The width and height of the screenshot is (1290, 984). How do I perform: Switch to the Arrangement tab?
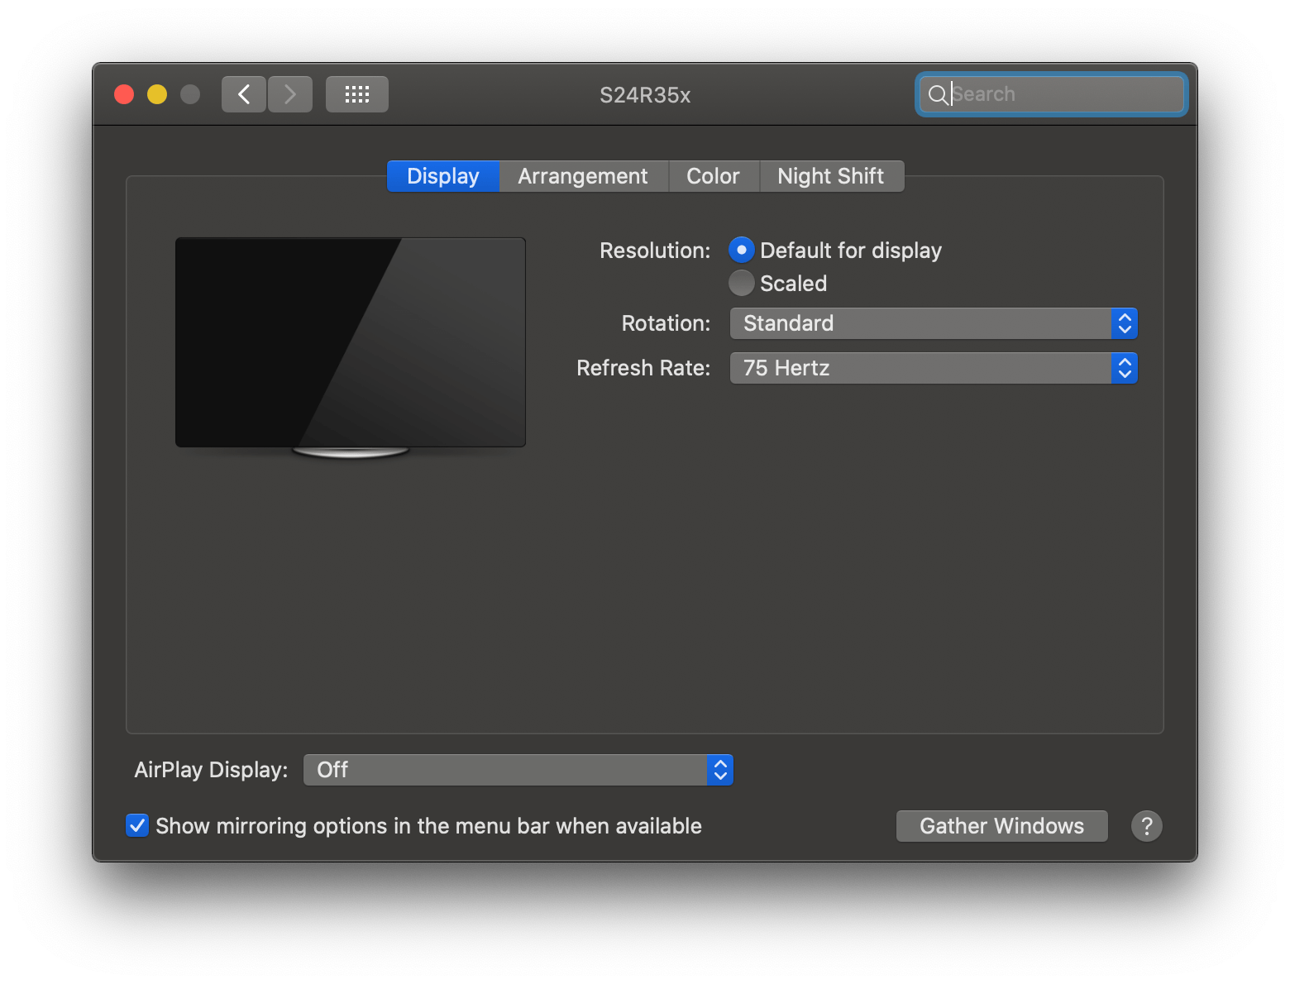pos(583,175)
